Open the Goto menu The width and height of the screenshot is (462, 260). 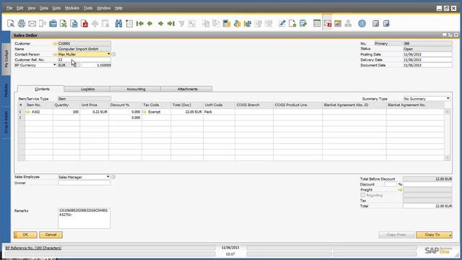coord(56,8)
